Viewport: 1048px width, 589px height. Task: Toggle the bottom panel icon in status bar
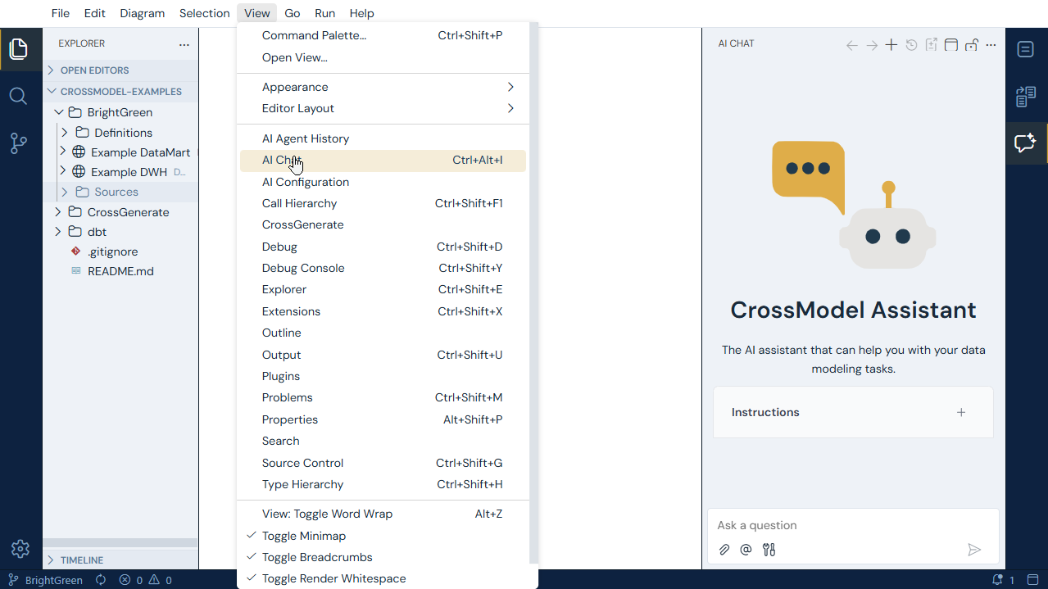click(x=1033, y=580)
